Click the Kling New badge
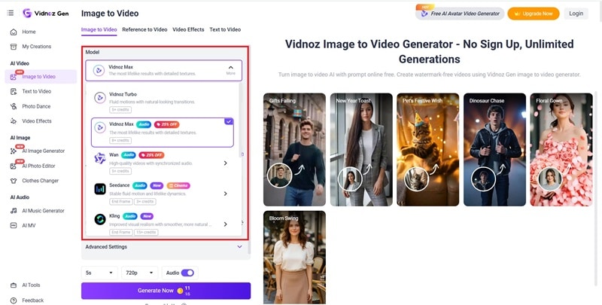This screenshot has height=305, width=602. point(147,216)
